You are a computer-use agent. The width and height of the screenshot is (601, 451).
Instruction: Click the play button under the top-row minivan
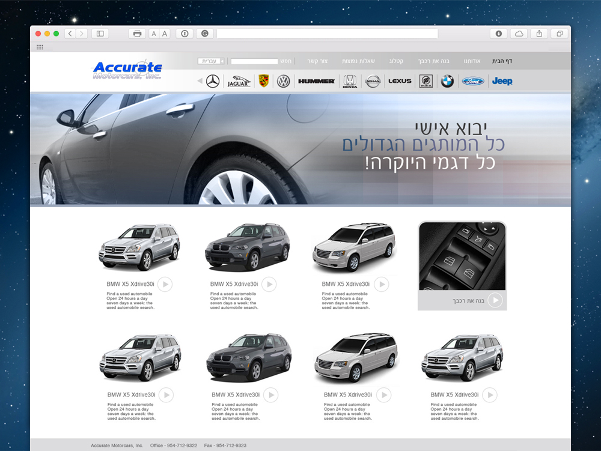click(x=382, y=285)
